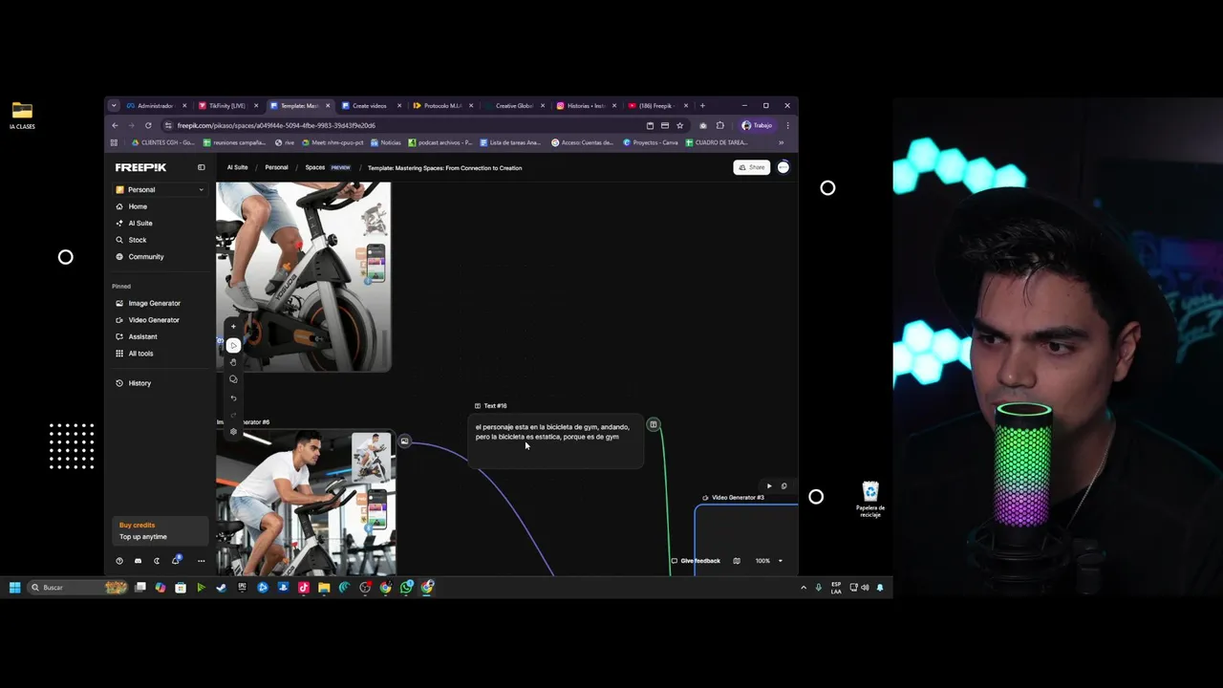Open Stock in sidebar
The height and width of the screenshot is (688, 1223).
pyautogui.click(x=138, y=240)
